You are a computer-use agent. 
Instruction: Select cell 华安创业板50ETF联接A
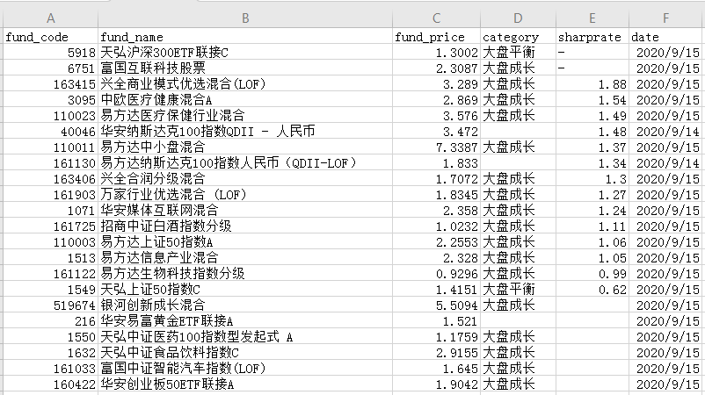(245, 384)
